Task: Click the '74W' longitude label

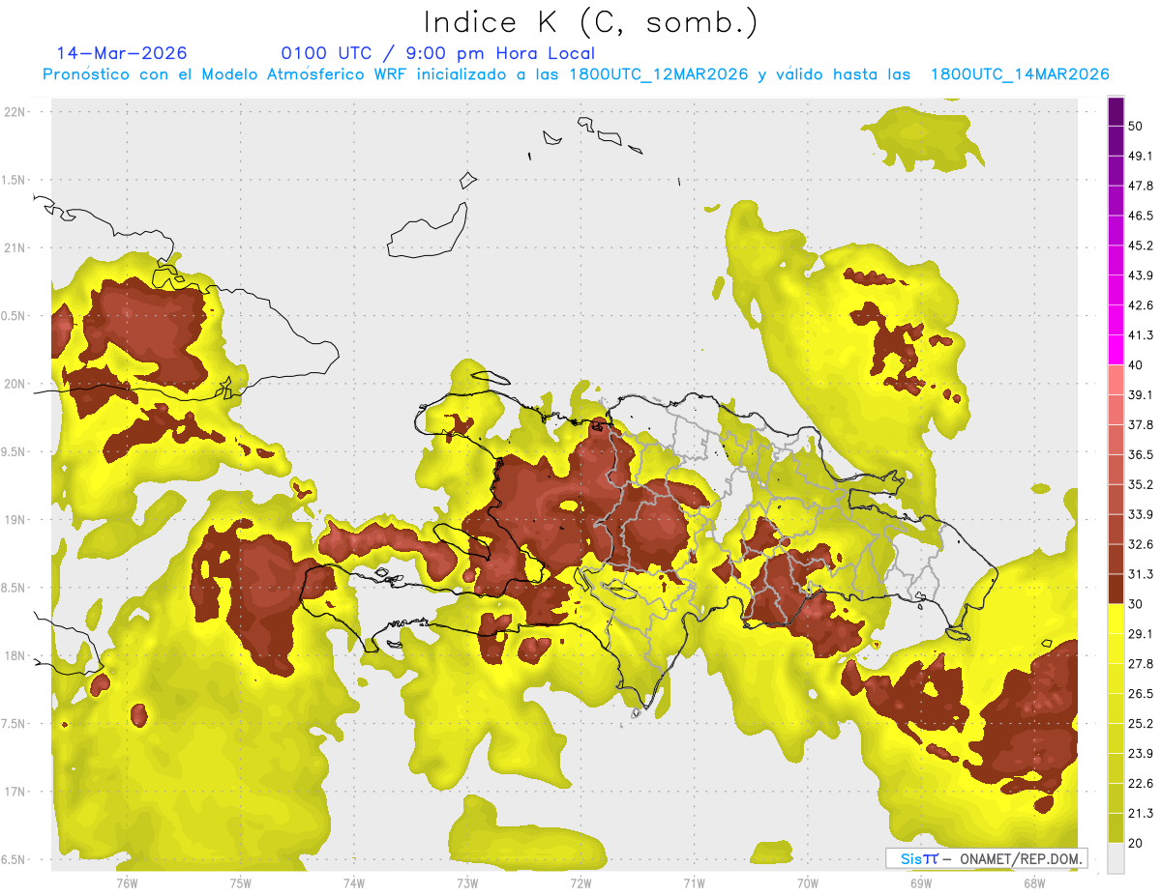Action: pos(354,882)
